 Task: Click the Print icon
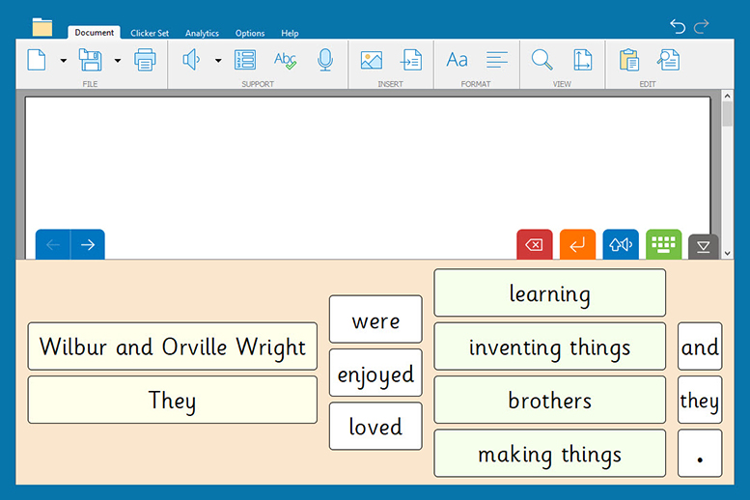pyautogui.click(x=145, y=61)
